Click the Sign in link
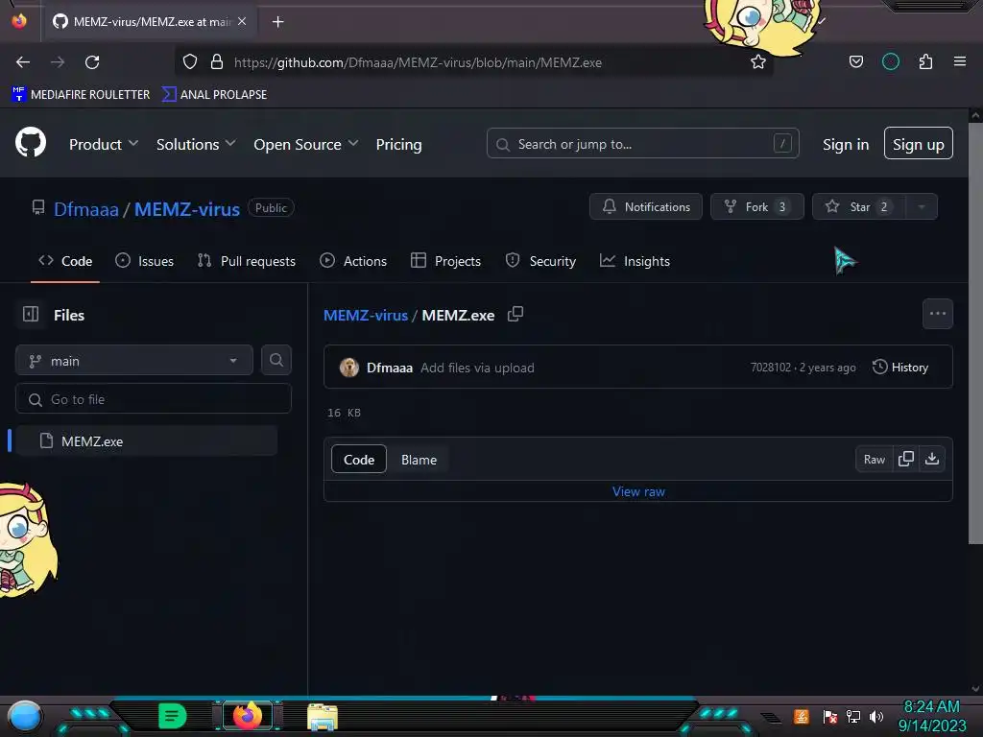The image size is (983, 737). point(845,144)
